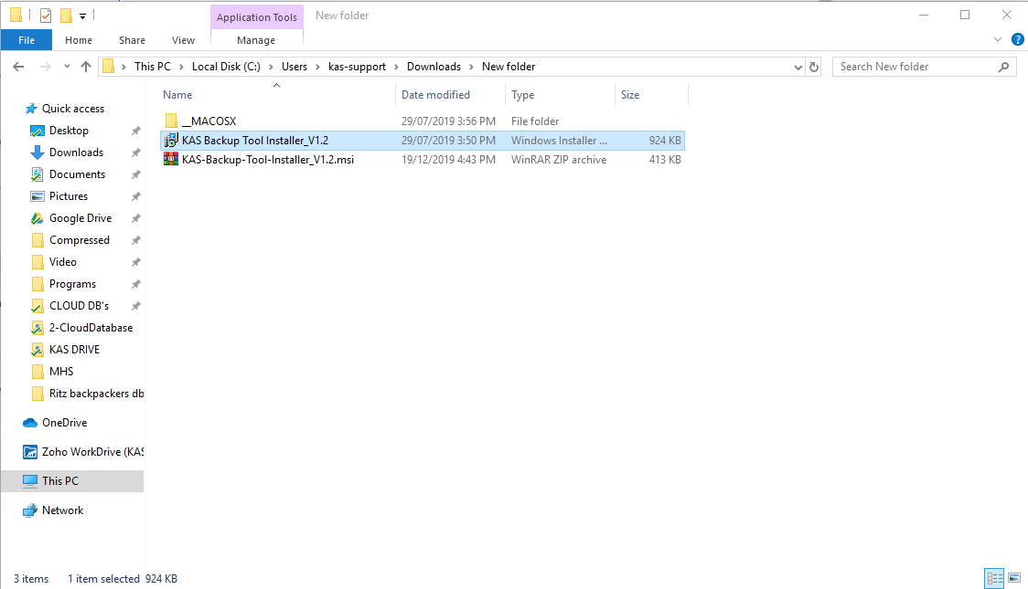Open the recent locations dropdown arrow
The image size is (1028, 589).
(67, 67)
